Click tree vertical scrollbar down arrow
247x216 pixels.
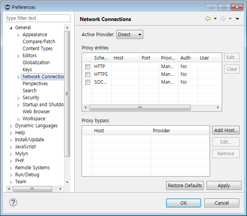67,182
